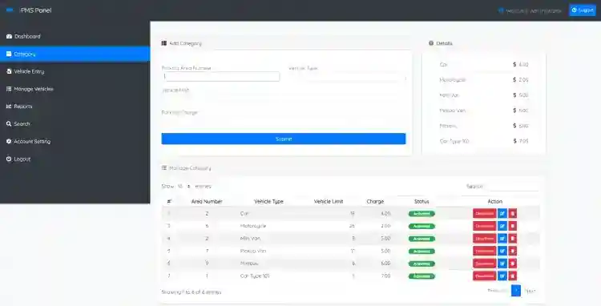This screenshot has height=306, width=601.
Task: Open Account Setting from sidebar
Action: click(75, 141)
